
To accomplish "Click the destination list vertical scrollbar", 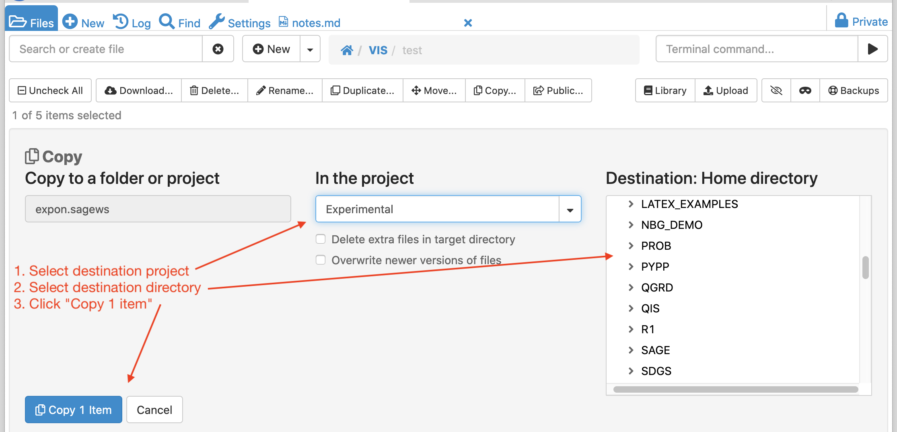I will coord(865,267).
